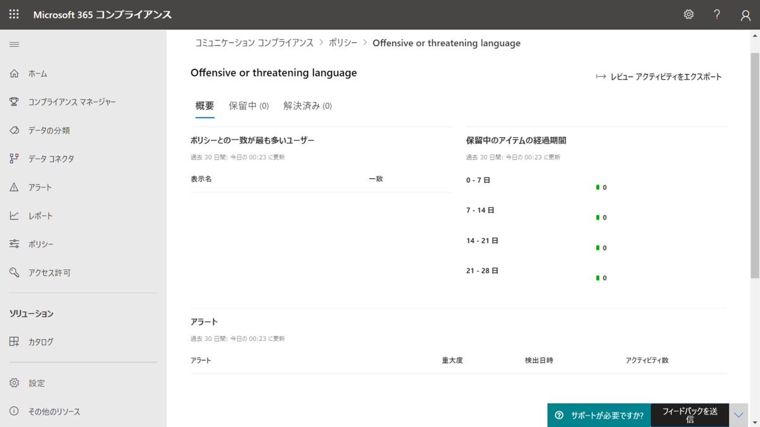Open the account profile icon
Viewport: 760px width, 427px height.
745,15
